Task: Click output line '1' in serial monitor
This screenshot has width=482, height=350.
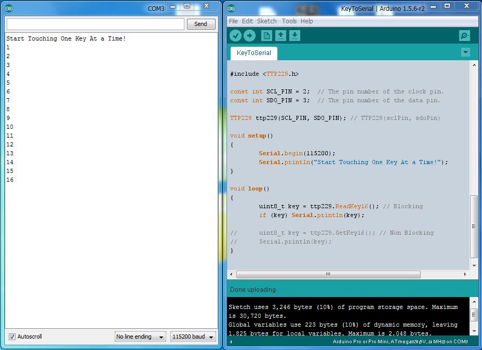Action: [8, 48]
